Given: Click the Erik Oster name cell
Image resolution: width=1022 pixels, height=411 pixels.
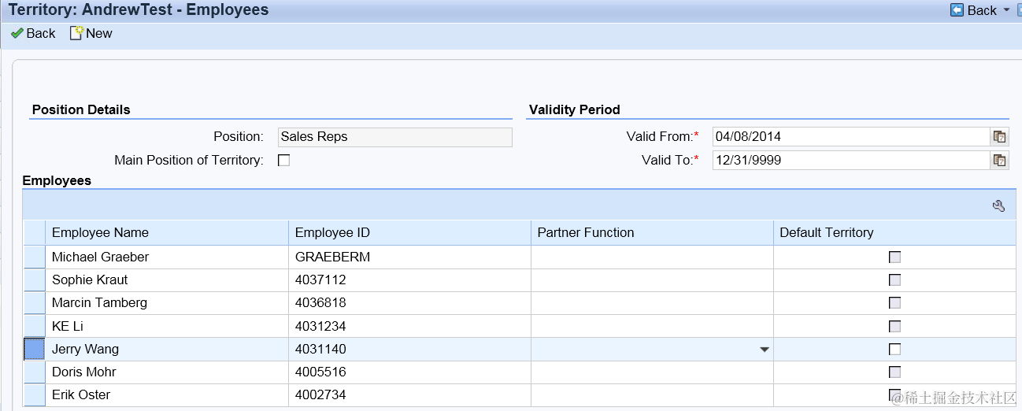Looking at the screenshot, I should (167, 394).
